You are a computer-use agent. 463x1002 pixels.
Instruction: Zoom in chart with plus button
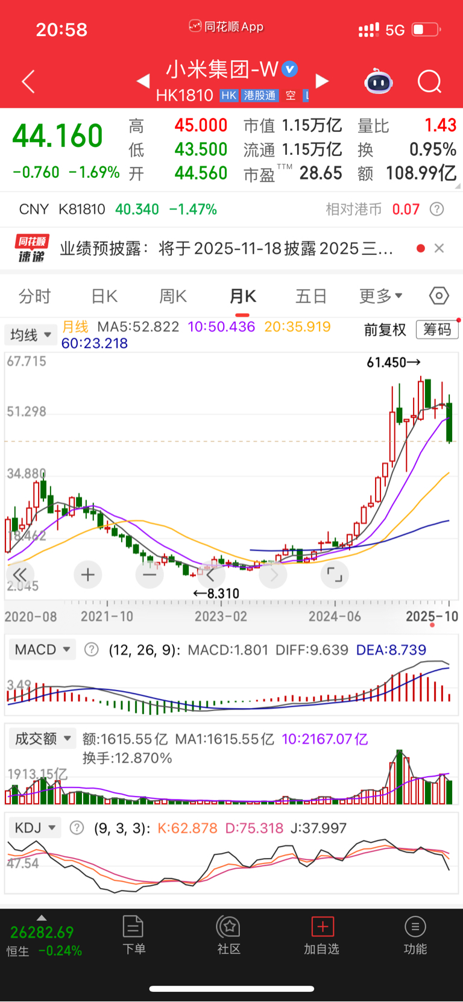point(88,575)
